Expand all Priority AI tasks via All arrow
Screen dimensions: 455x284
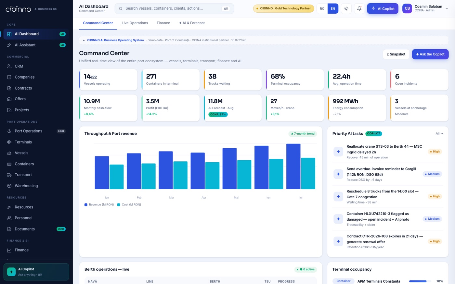[x=439, y=133]
